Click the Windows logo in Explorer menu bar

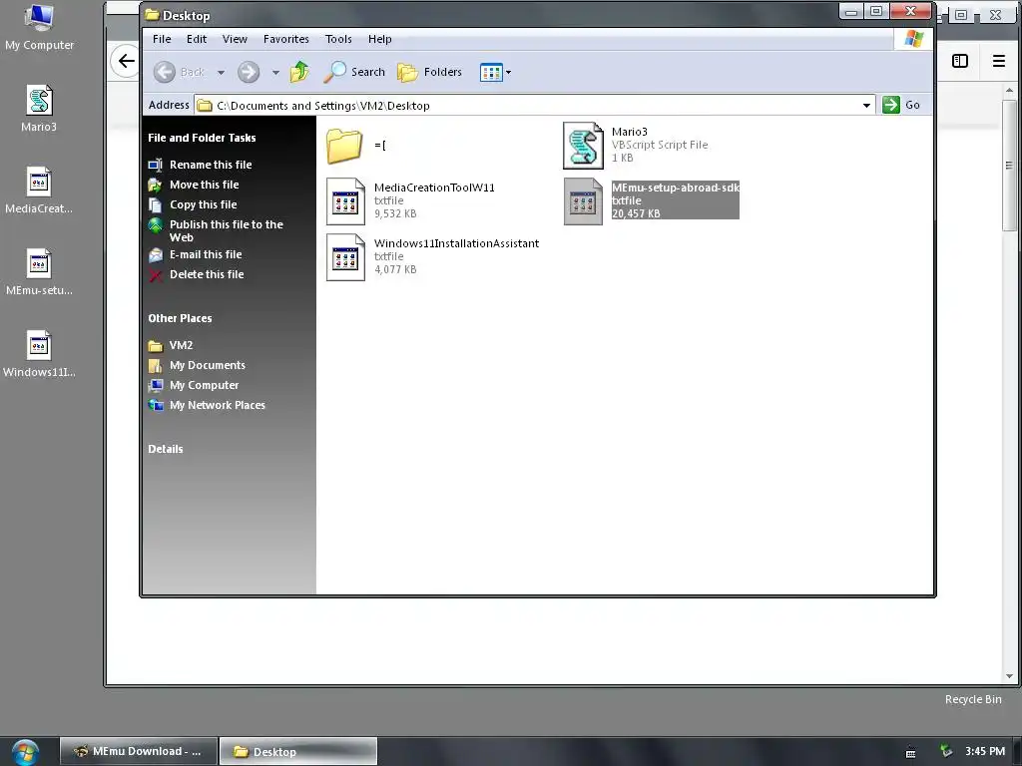click(x=913, y=39)
